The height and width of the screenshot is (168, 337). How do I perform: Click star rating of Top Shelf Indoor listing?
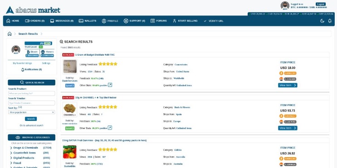(108, 107)
